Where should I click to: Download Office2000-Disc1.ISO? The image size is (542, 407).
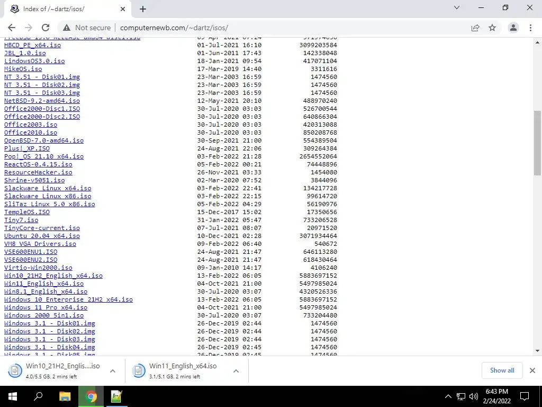coord(42,109)
